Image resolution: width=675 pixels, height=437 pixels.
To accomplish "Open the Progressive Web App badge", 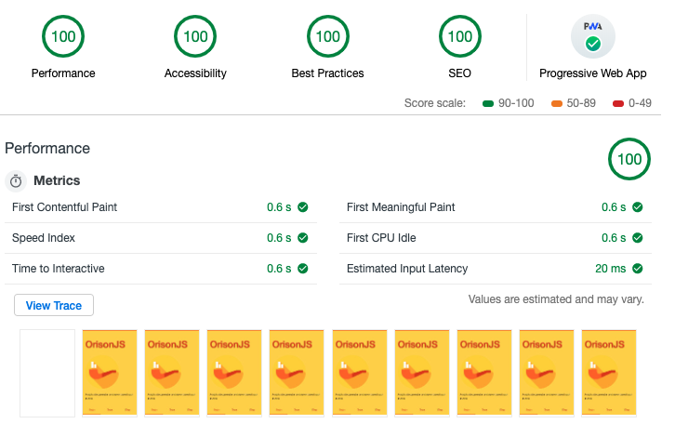I will point(593,36).
